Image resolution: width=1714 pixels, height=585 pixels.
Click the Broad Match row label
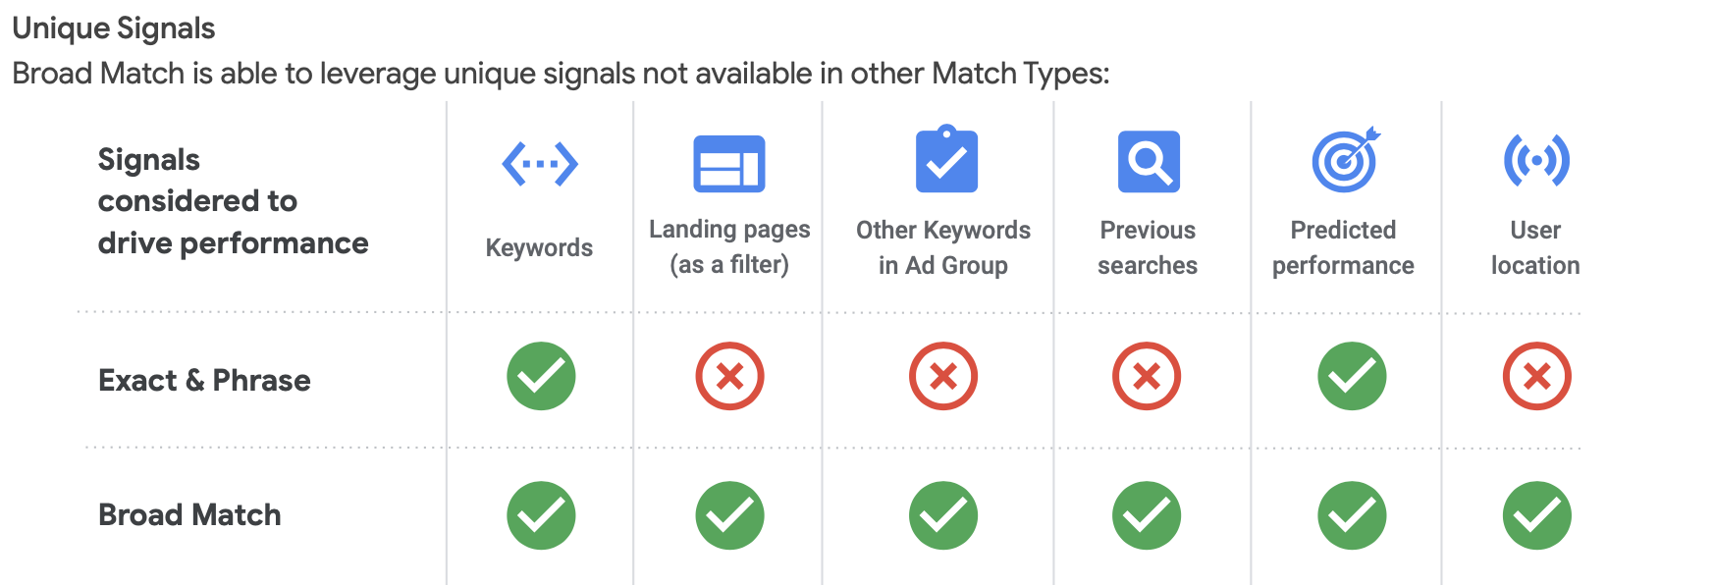pyautogui.click(x=189, y=515)
